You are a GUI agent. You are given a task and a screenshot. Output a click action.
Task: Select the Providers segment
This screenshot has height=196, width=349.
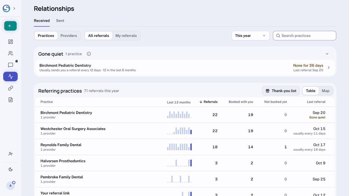(x=69, y=36)
